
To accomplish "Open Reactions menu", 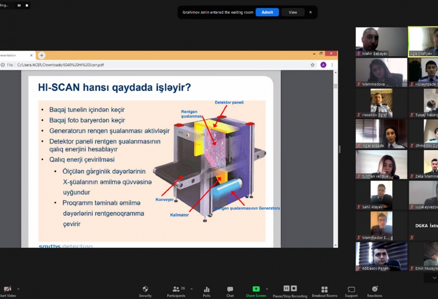I will coord(374,291).
